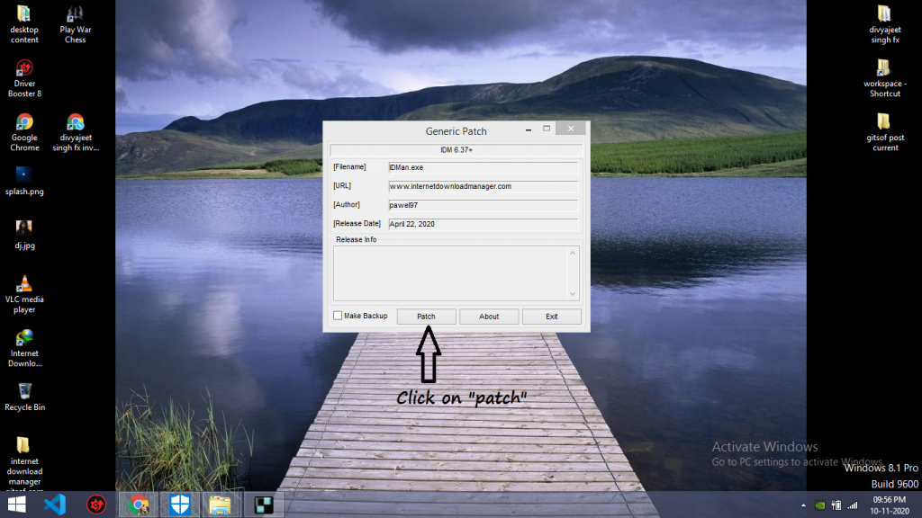The height and width of the screenshot is (518, 922).
Task: Enable the Make Backup checkbox
Action: coord(338,316)
